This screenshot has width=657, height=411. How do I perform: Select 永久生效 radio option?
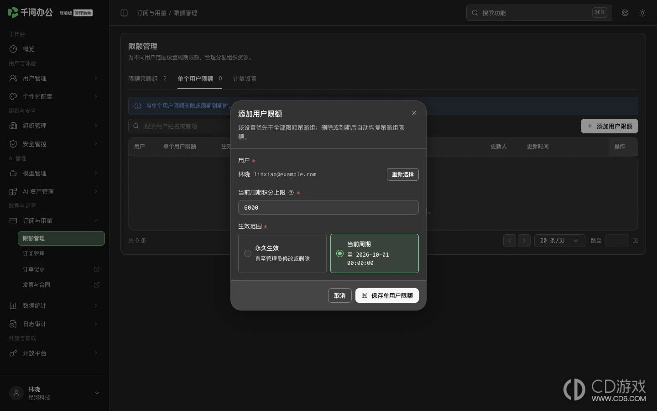click(x=282, y=253)
